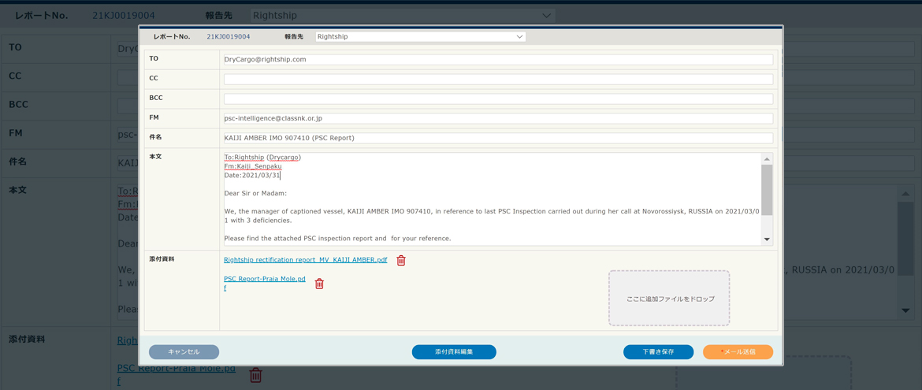Delete the Rightship rectification report attachment in dialog
The width and height of the screenshot is (922, 390).
click(x=401, y=260)
